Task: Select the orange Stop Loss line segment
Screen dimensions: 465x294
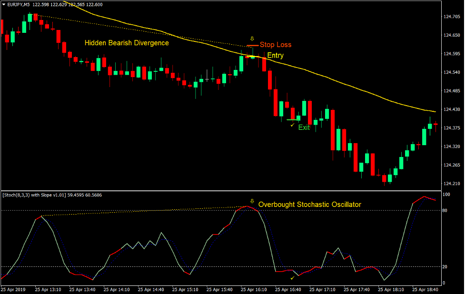Action: coord(252,45)
